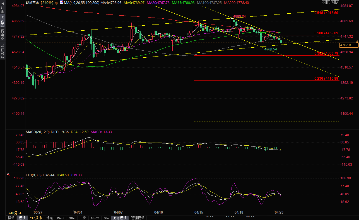
Task: Expand the 240分 timeframe selector at bottom
Action: (15, 212)
